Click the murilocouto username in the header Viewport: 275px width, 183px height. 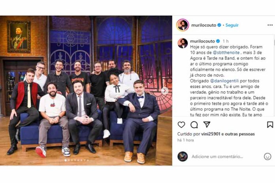[x=203, y=25]
